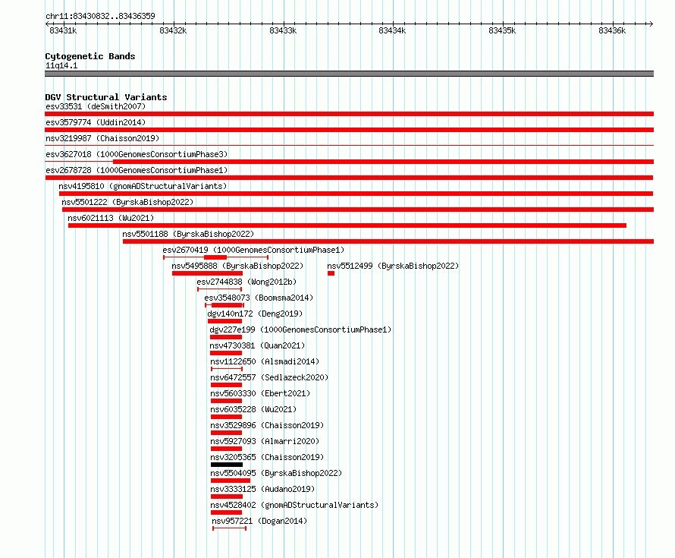Select nsv4730381 (Quan2021) label
Screen dimensions: 675x558
point(257,345)
